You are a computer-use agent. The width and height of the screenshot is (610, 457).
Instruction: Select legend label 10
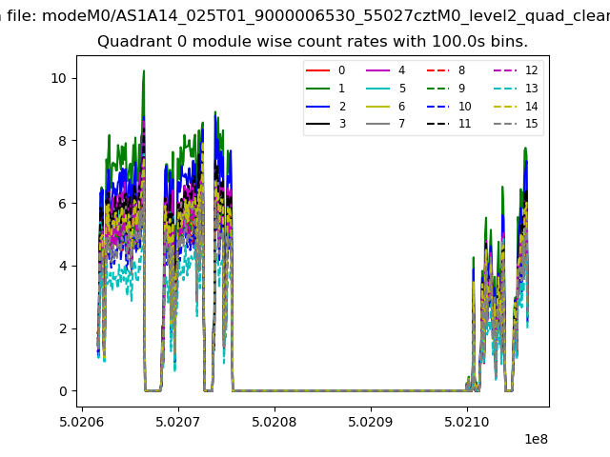[x=465, y=107]
